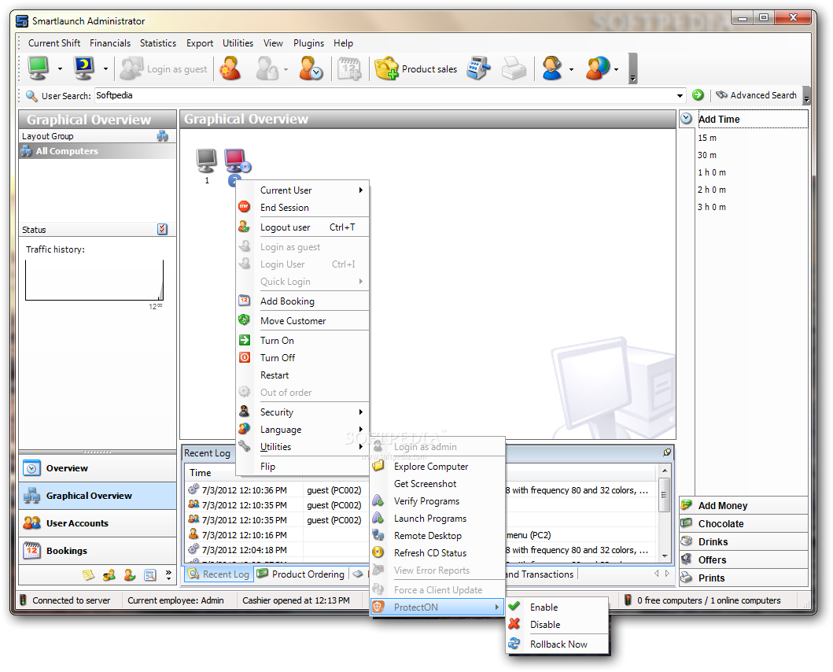Click the Advanced Search button
The height and width of the screenshot is (672, 833).
click(x=756, y=95)
